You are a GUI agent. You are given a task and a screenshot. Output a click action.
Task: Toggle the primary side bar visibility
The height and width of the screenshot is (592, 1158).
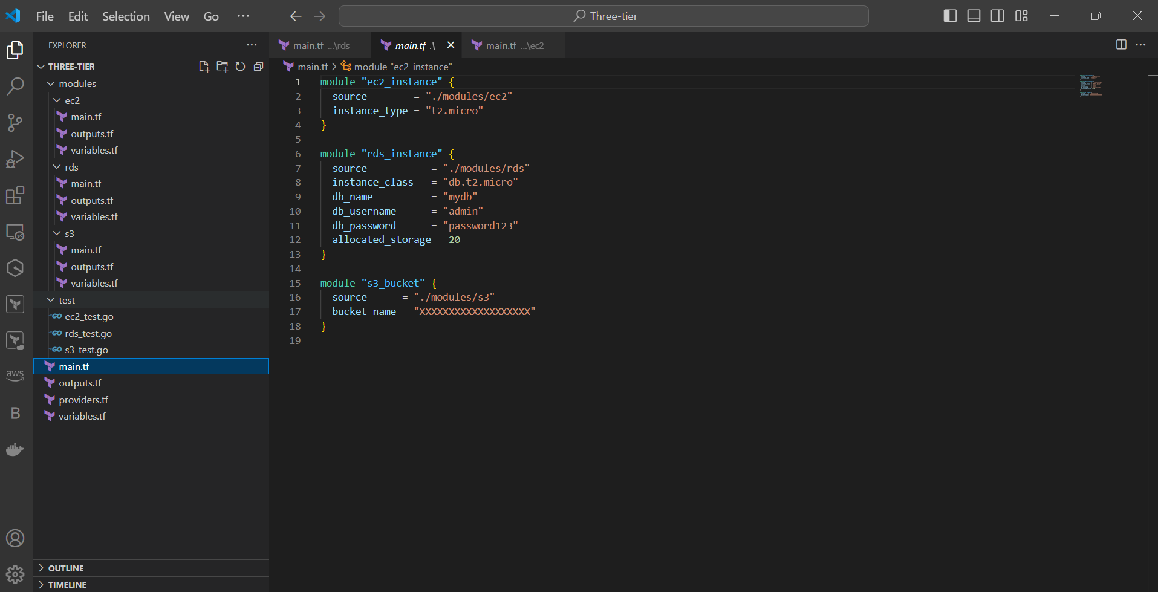tap(950, 16)
